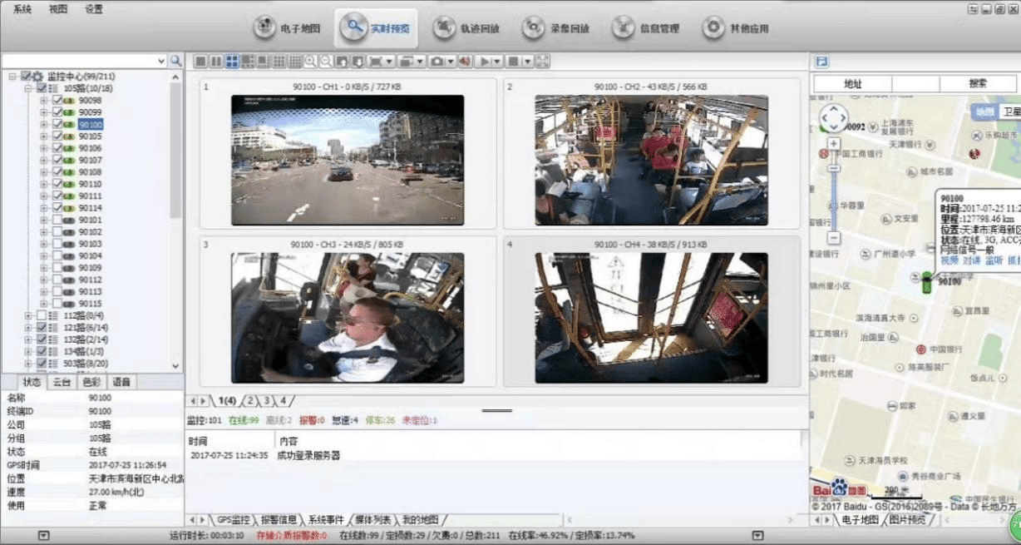Uncheck the 90098 vehicle checkbox
The image size is (1021, 545).
pos(57,100)
